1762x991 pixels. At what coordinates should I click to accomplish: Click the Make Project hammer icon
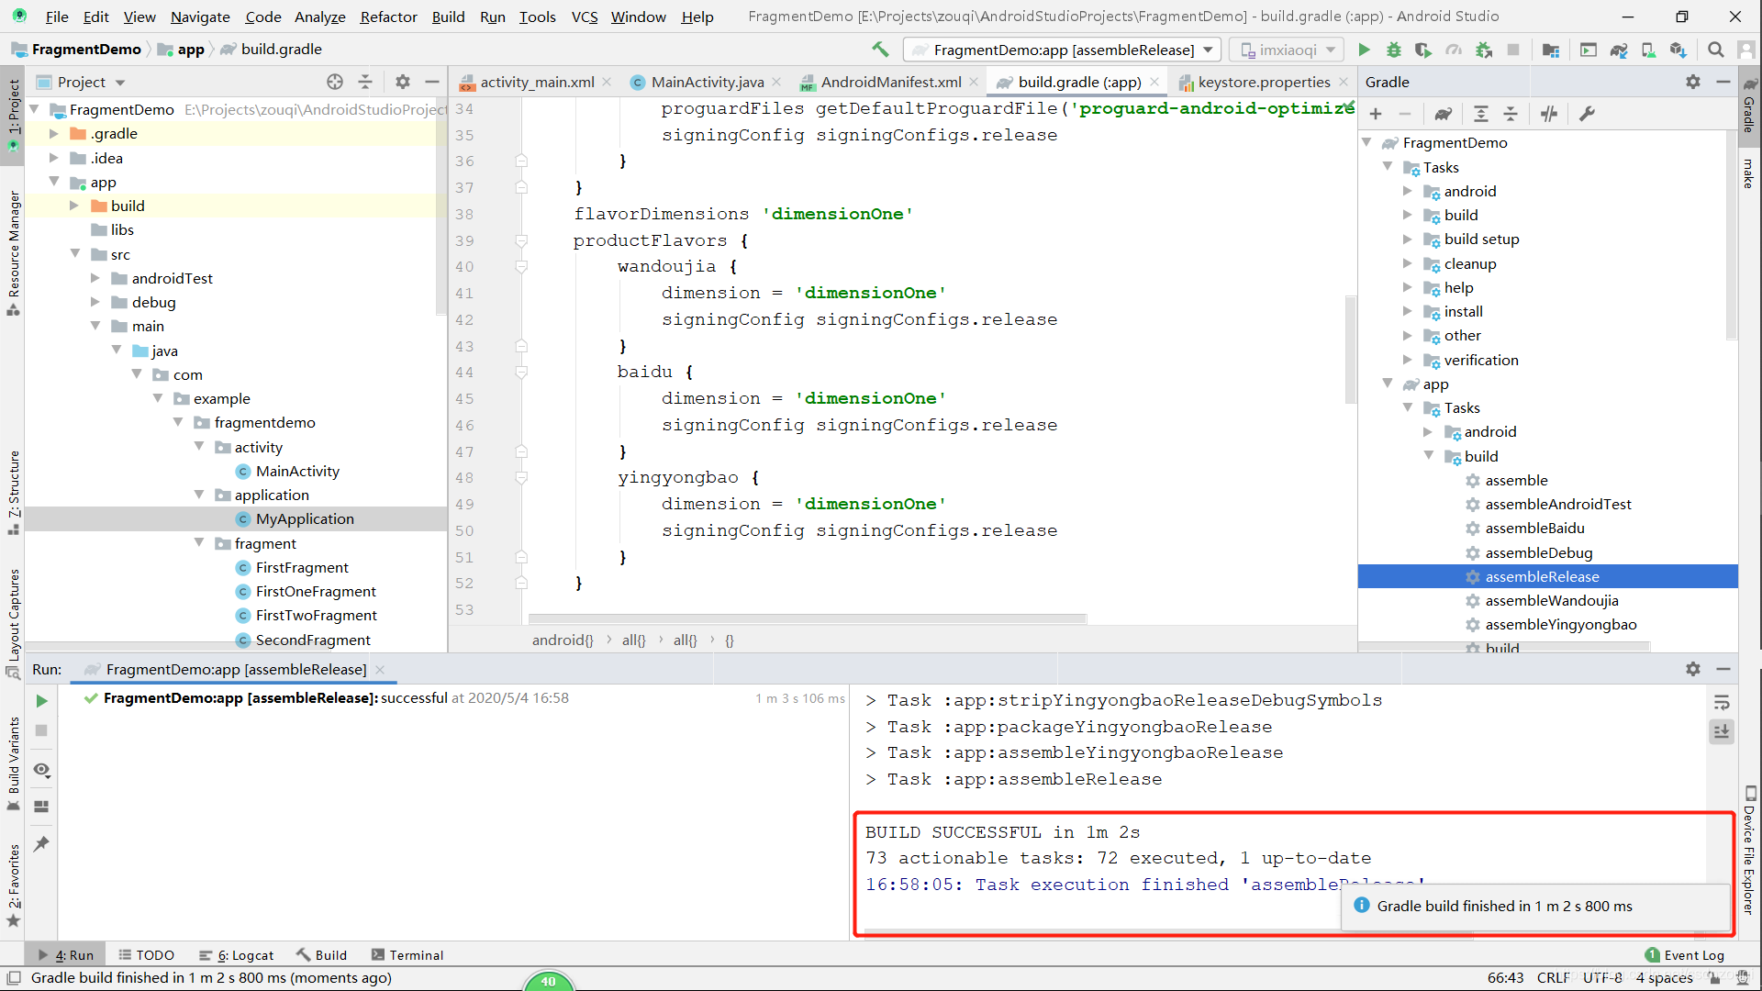(x=880, y=50)
